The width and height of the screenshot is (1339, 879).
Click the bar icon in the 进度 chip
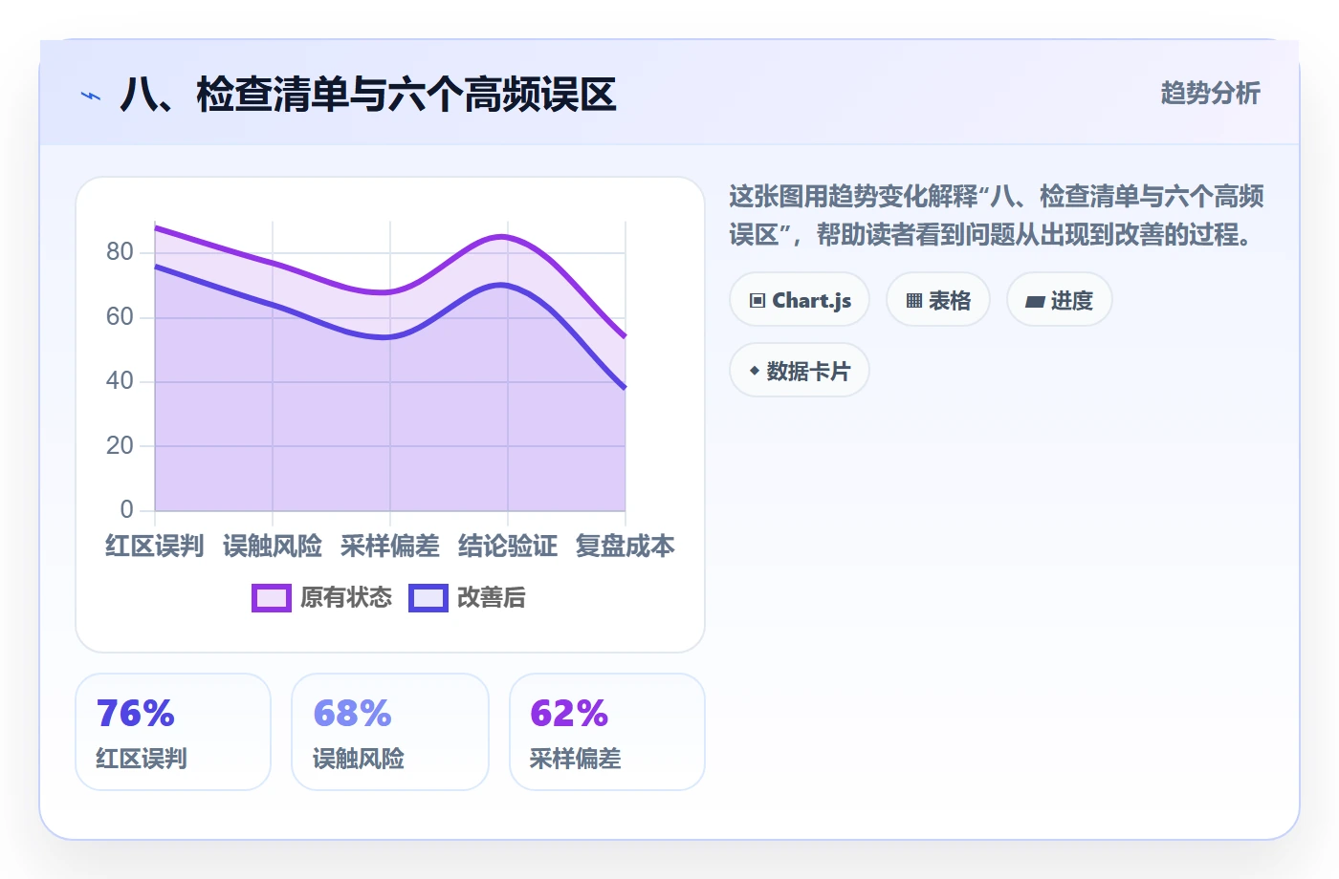click(x=1035, y=302)
